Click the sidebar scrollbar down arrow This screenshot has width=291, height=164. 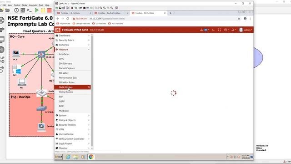(x=92, y=148)
